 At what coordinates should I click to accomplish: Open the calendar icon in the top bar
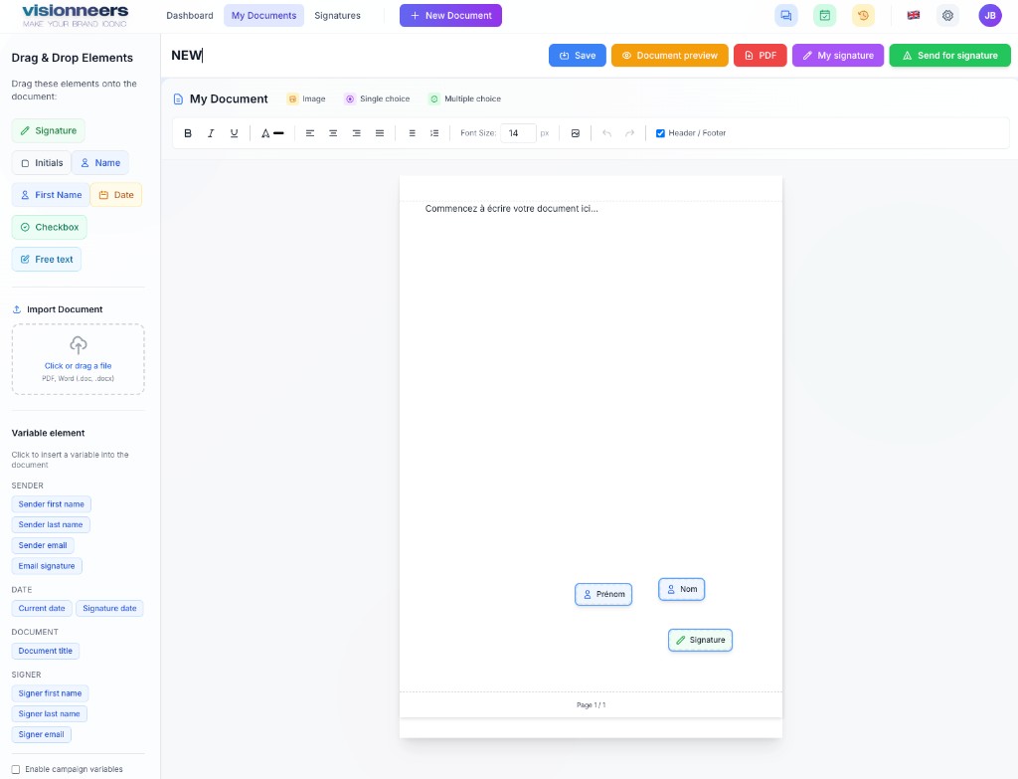[823, 15]
